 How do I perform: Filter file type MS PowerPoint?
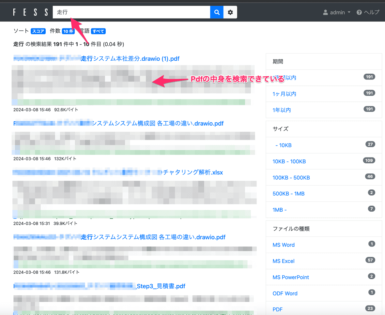coord(291,277)
